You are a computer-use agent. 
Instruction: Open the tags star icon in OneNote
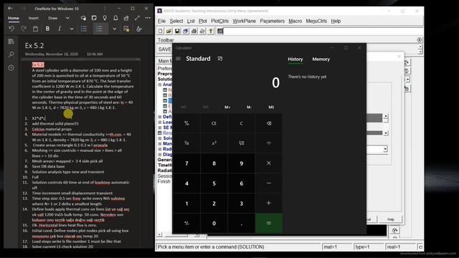[126, 29]
